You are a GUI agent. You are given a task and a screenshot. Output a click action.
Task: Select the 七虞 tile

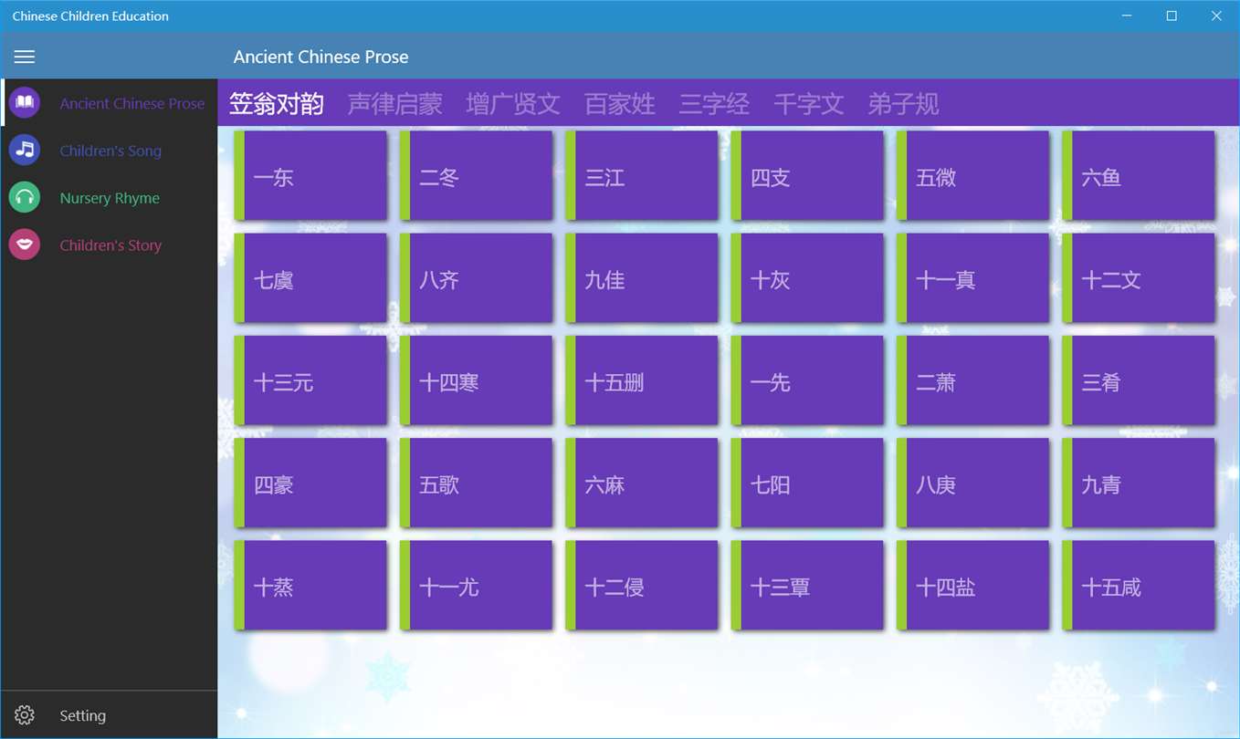tap(310, 278)
